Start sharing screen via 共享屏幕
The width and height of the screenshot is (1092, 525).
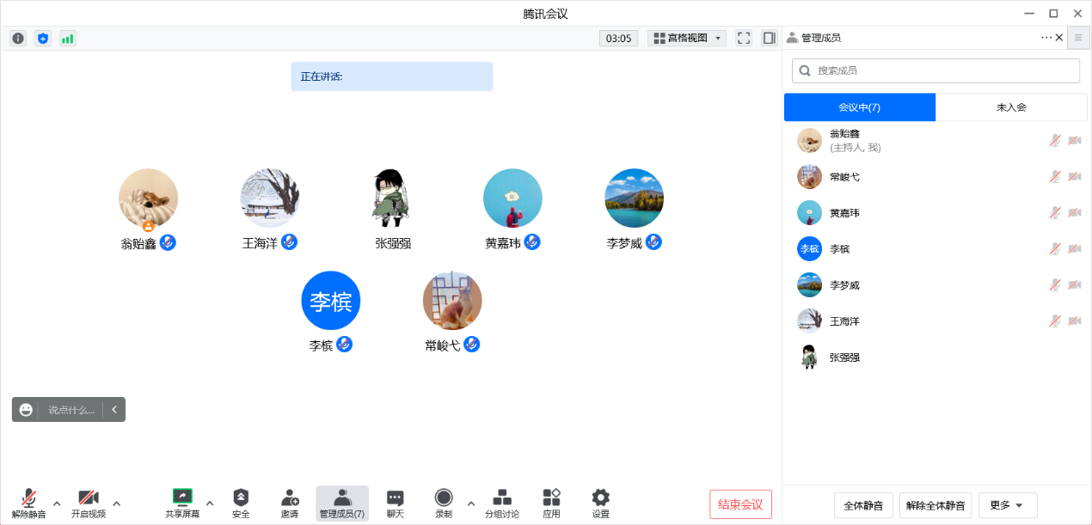(182, 504)
